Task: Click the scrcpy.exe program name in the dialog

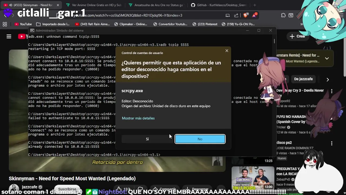Action: [x=132, y=91]
